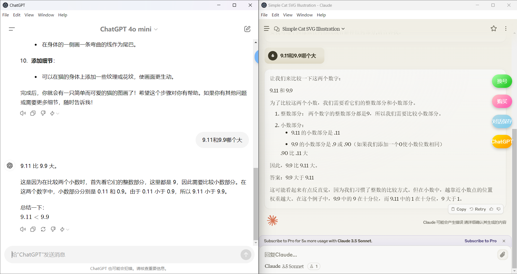This screenshot has height=274, width=517.
Task: Retry Claude's response
Action: [478, 209]
